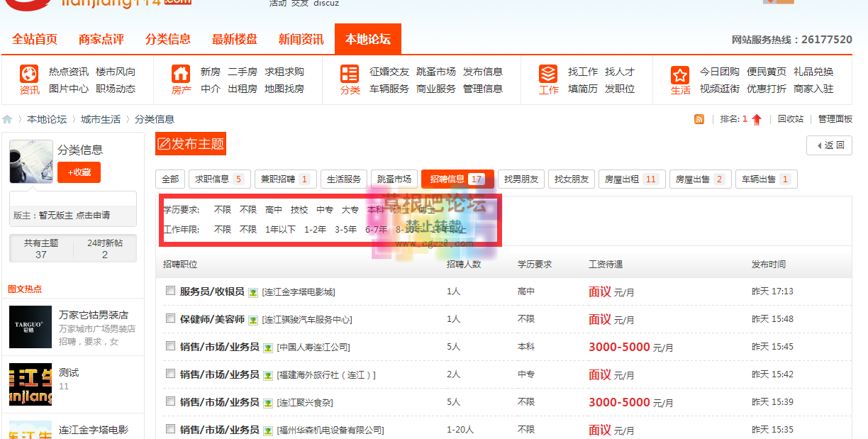Select the checkbox for 销售/市场/业务员 at 中专
This screenshot has width=868, height=439.
pos(170,374)
